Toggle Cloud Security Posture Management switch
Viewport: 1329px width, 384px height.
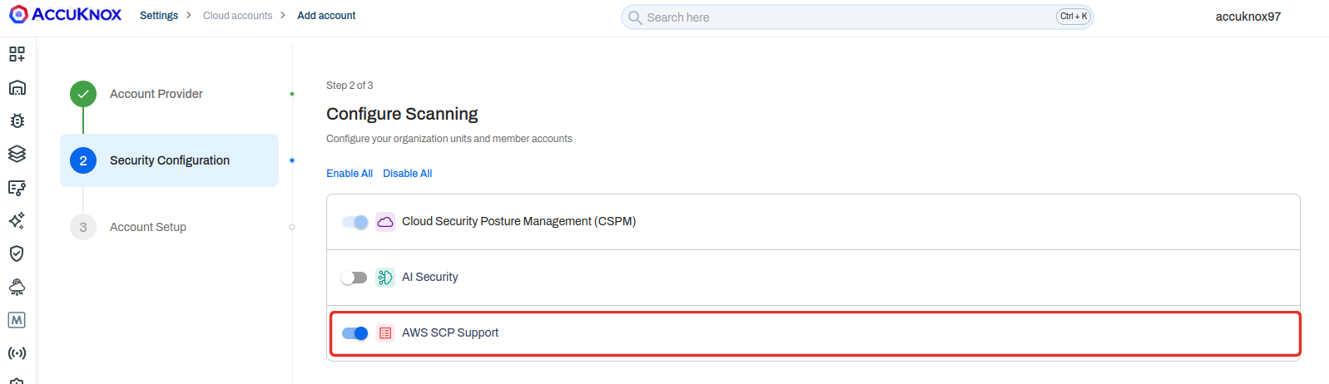355,222
